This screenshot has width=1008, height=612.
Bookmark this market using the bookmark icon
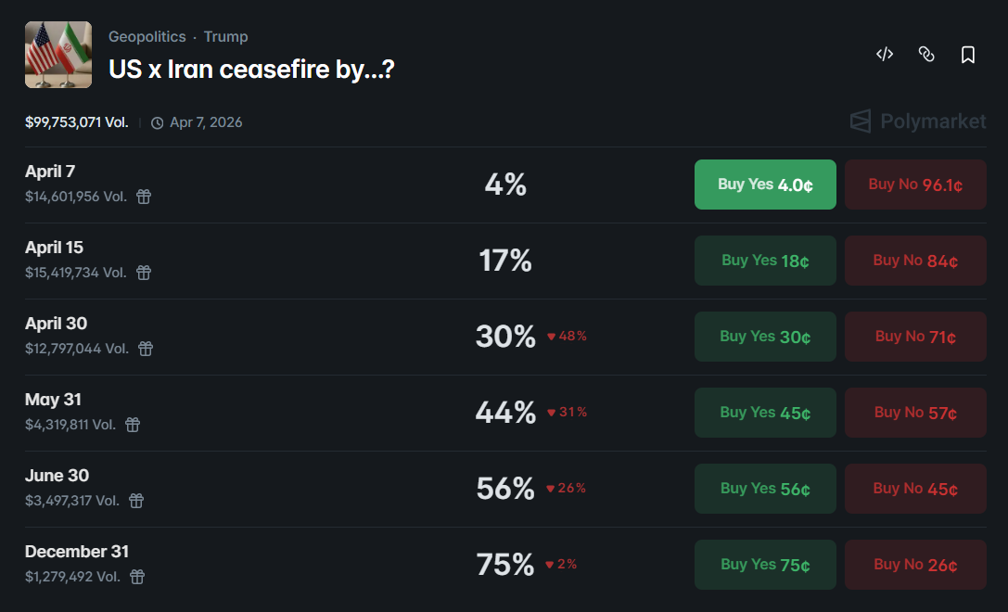(967, 54)
